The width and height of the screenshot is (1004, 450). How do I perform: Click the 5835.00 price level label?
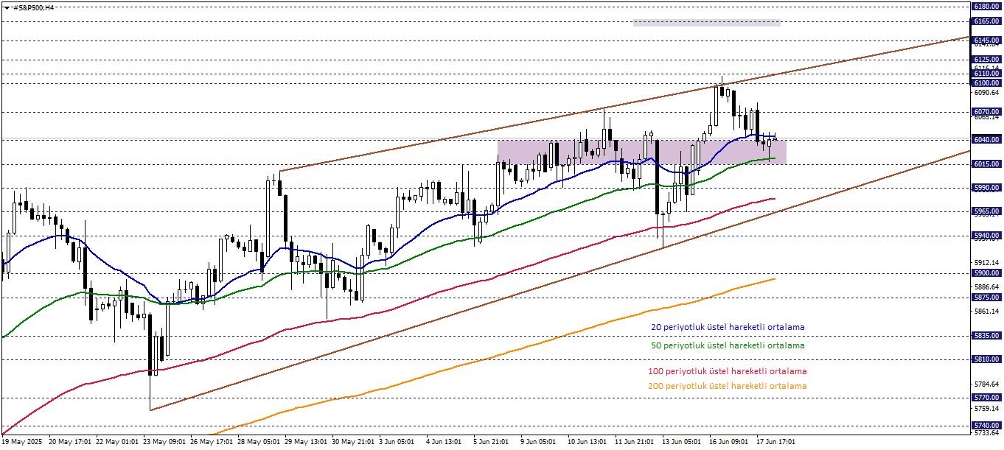click(x=986, y=335)
